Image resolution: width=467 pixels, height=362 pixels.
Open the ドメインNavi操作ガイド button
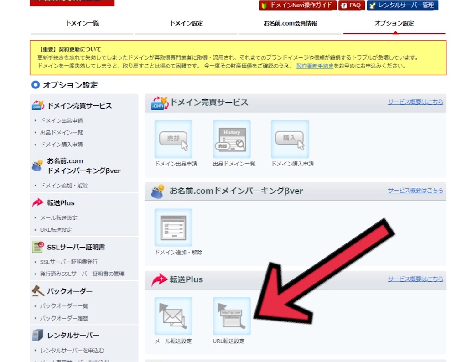pos(298,5)
